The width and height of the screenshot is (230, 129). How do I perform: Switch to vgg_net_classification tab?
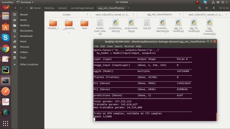click(159, 14)
